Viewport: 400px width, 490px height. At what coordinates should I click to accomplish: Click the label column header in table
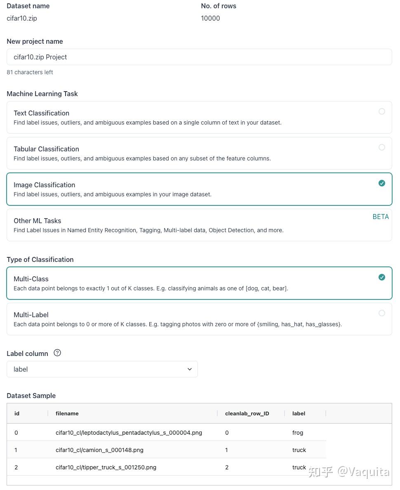299,413
